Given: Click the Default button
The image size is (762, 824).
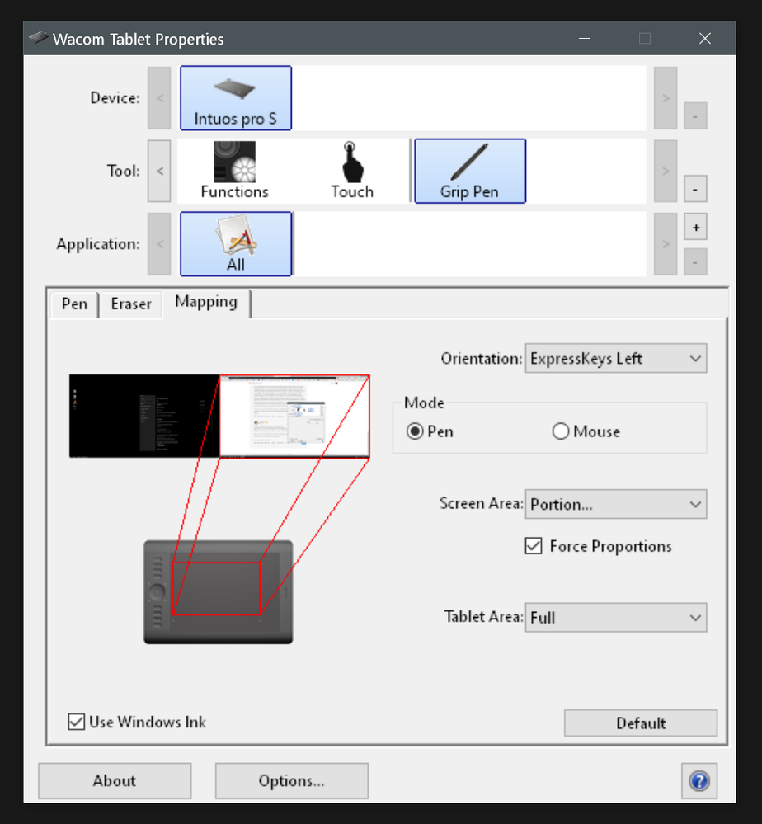Looking at the screenshot, I should pos(641,723).
